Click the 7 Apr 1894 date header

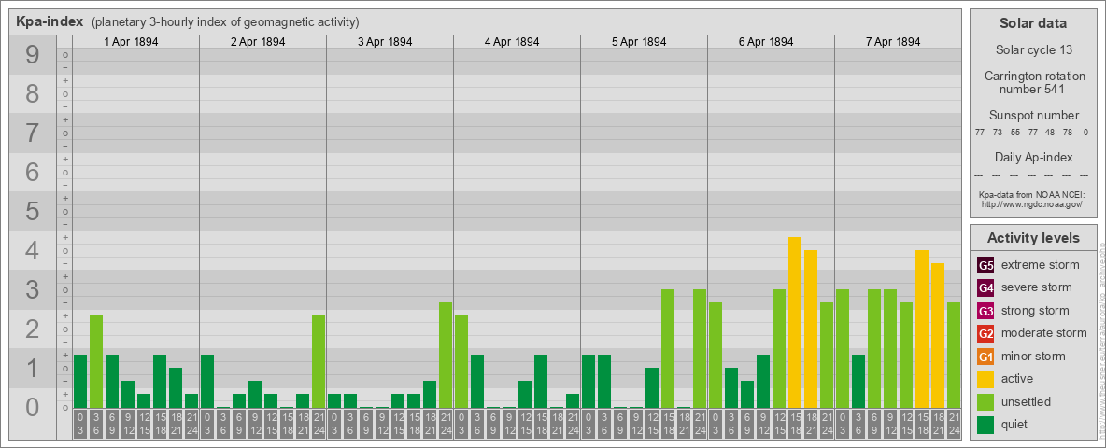point(893,42)
